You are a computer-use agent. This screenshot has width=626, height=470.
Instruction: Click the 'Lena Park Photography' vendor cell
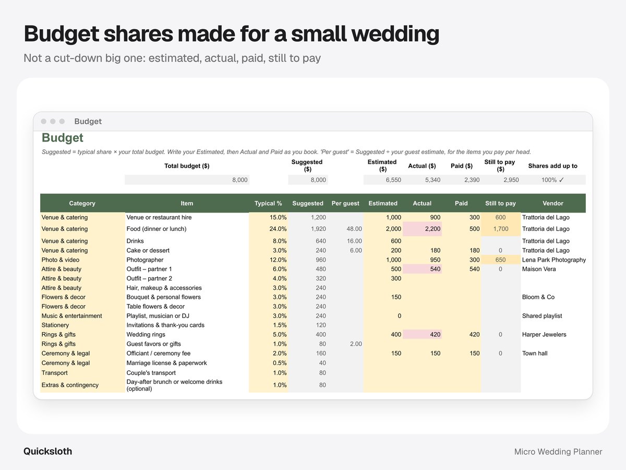tap(553, 260)
